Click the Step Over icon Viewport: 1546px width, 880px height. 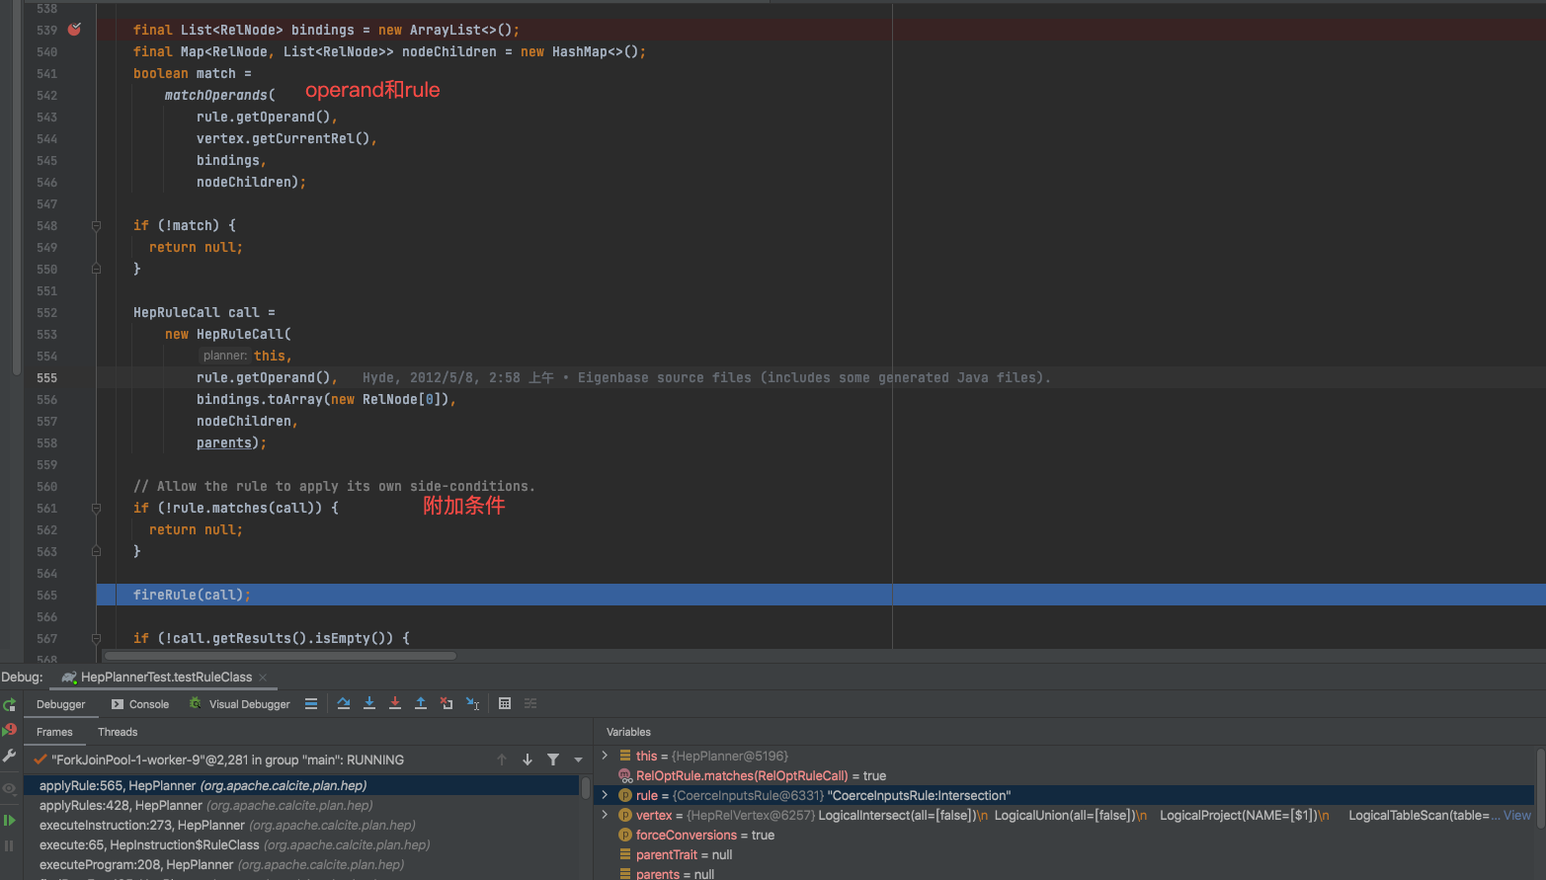coord(343,704)
